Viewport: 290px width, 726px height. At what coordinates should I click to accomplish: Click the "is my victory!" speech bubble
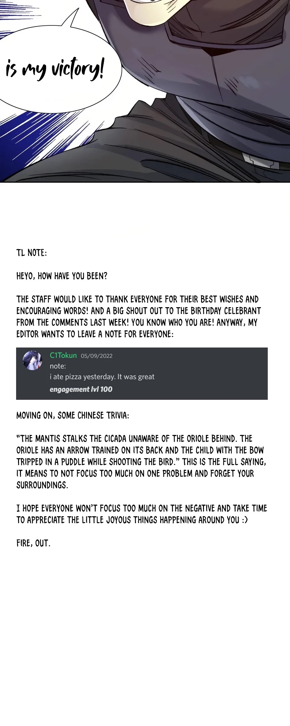tap(55, 69)
